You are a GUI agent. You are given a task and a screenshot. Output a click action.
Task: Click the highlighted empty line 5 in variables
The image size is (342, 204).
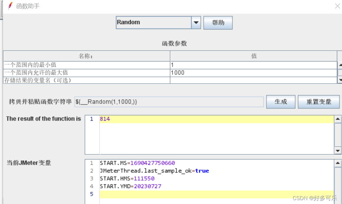coord(216,194)
